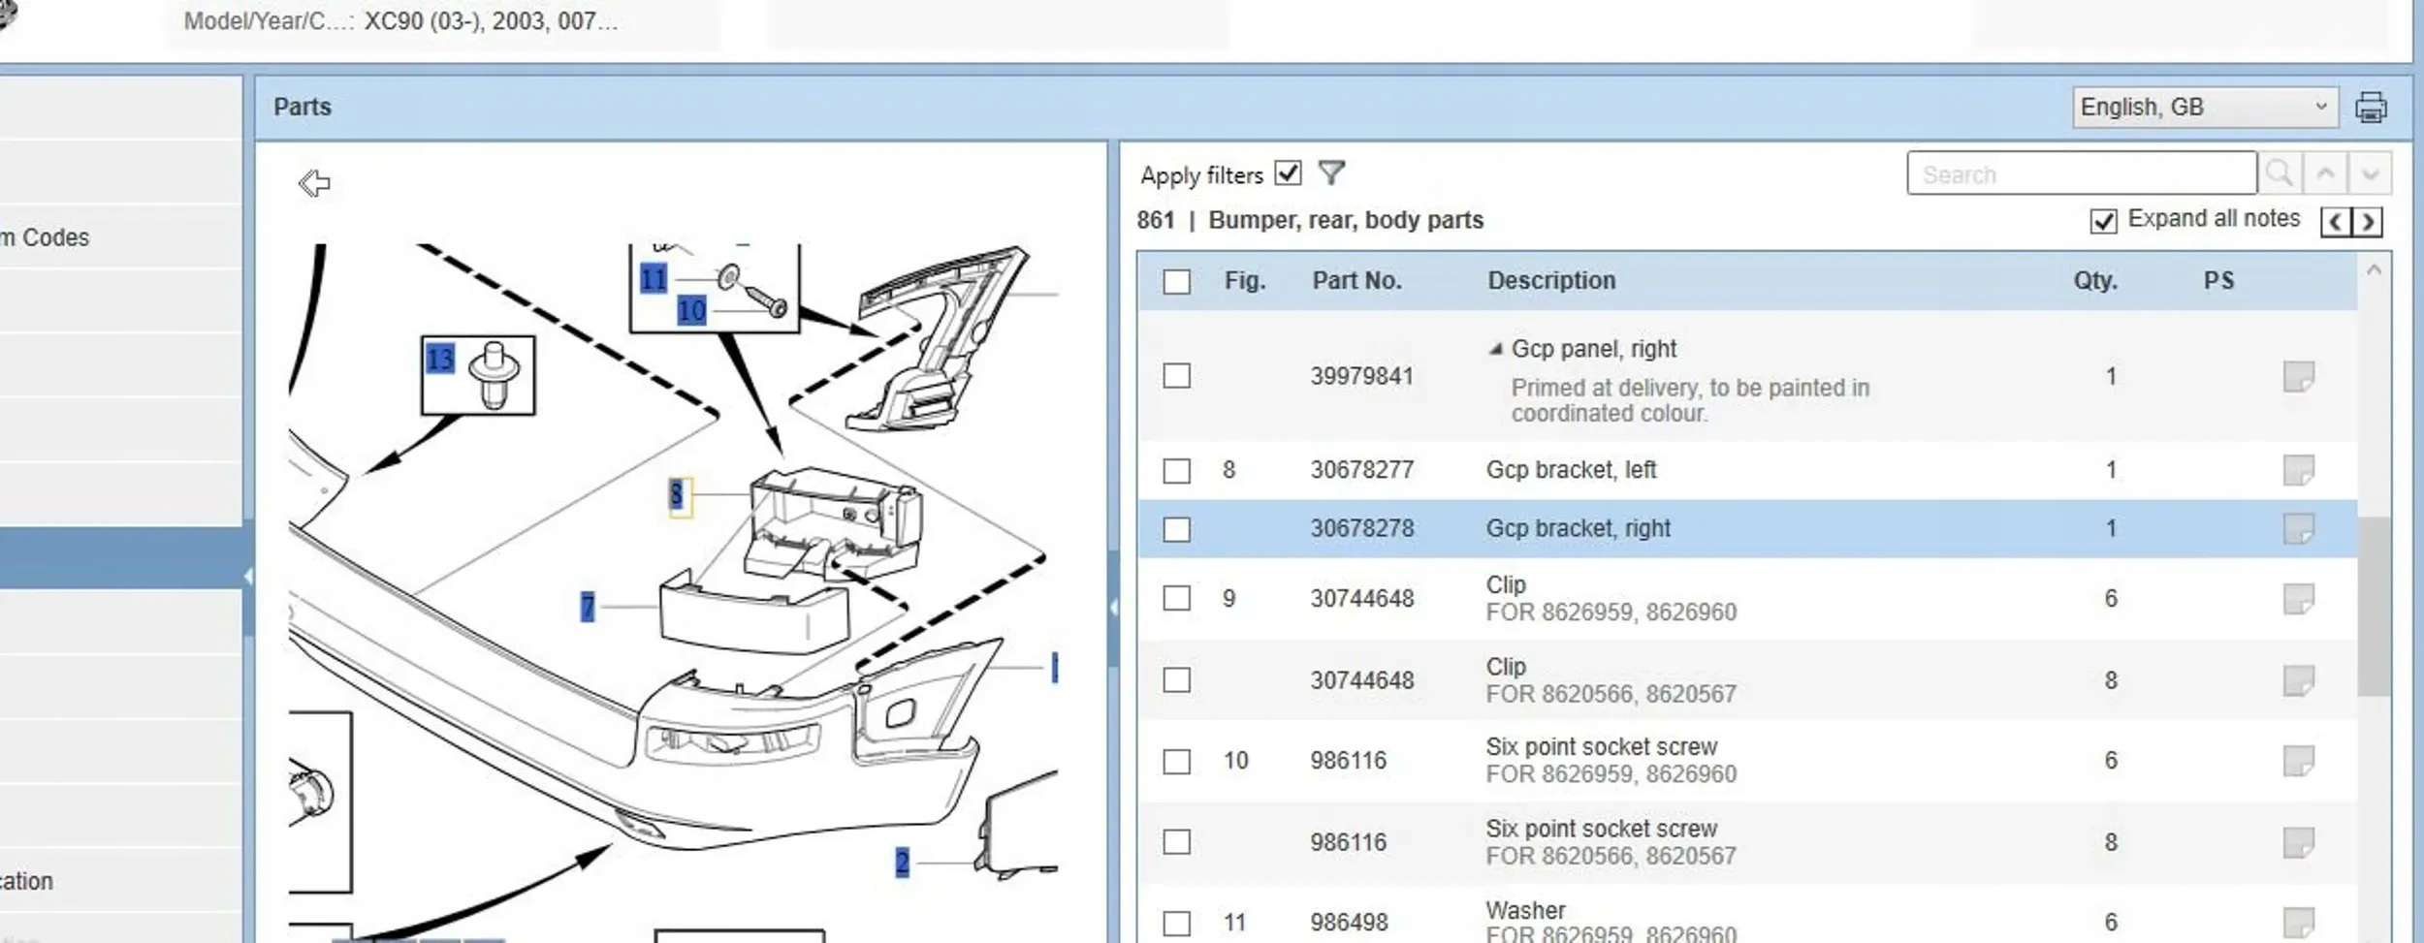The image size is (2424, 943).
Task: Select callout 7 in the diagram
Action: 588,608
